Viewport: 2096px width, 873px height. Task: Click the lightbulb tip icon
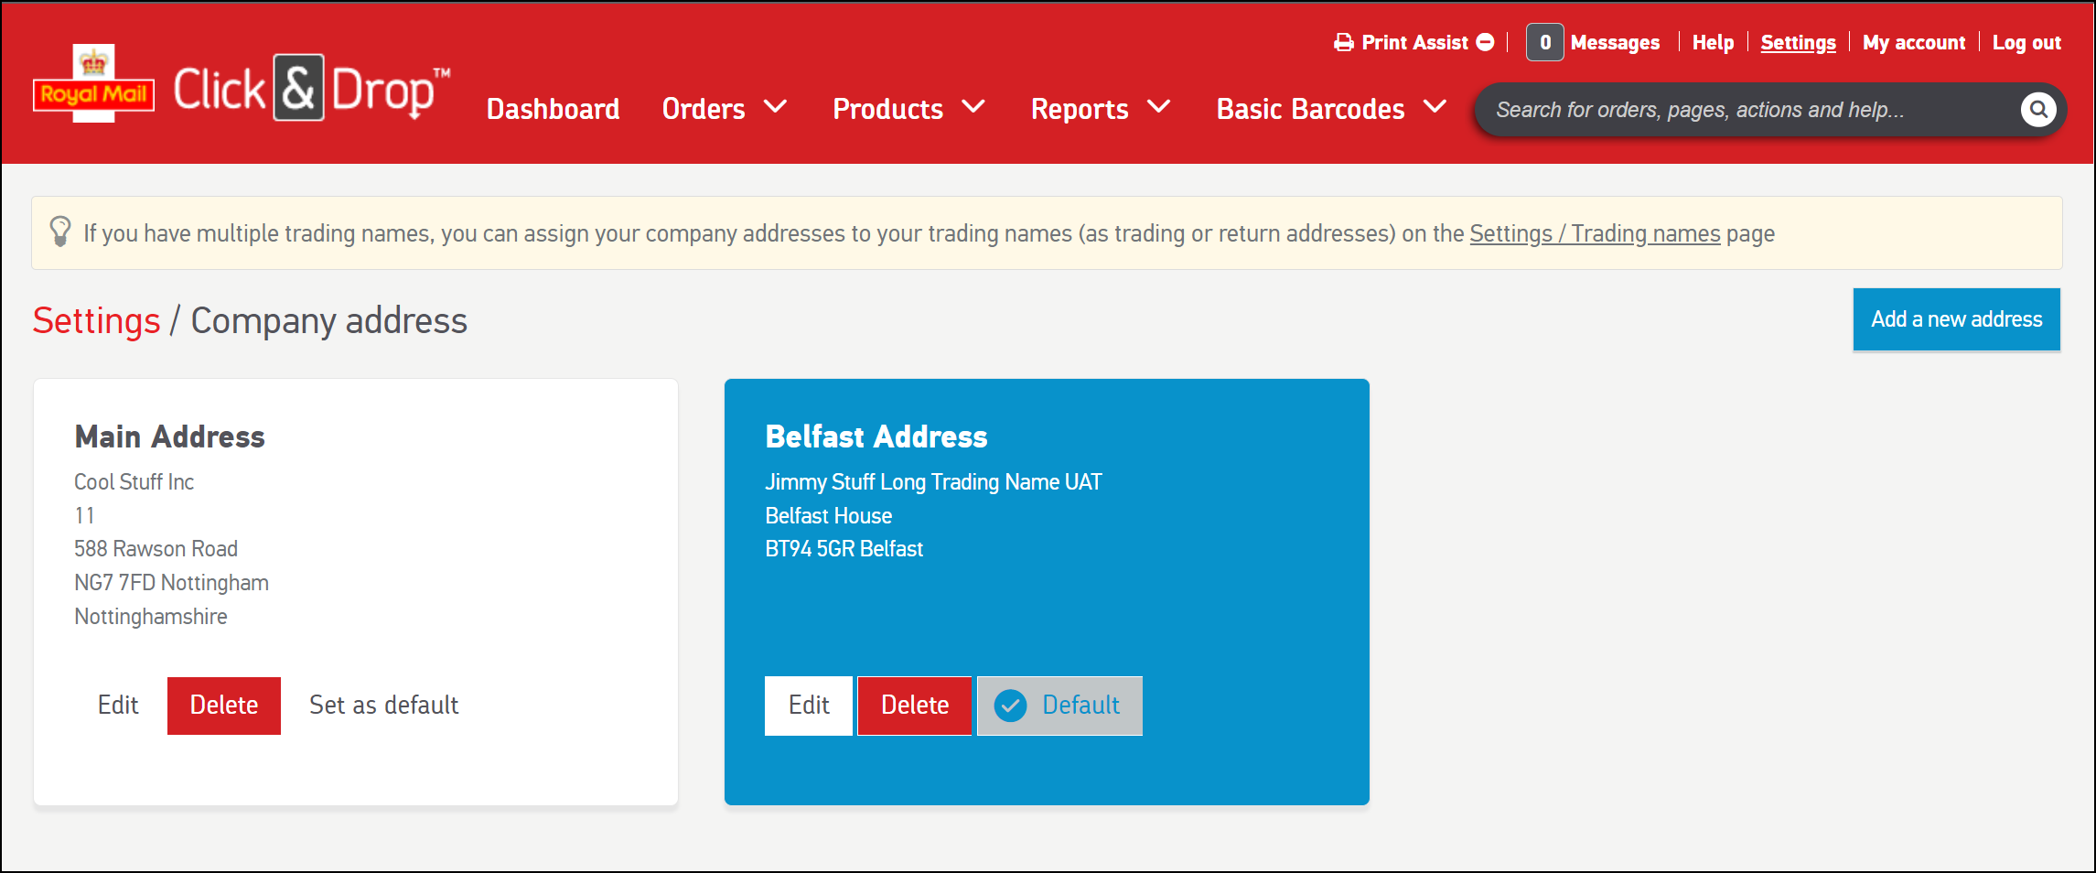tap(60, 232)
